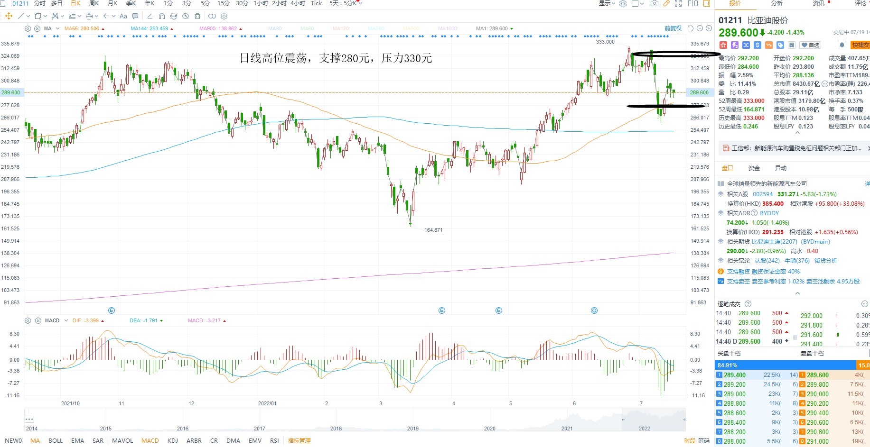Add stock to watchlist via 自选
The height and width of the screenshot is (447, 870).
point(810,45)
